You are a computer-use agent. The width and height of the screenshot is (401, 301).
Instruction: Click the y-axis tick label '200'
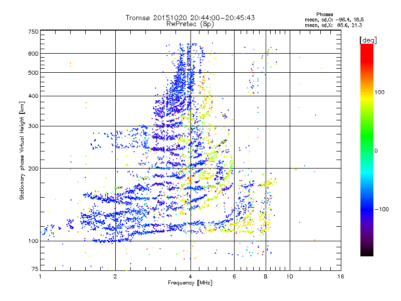tap(33, 169)
